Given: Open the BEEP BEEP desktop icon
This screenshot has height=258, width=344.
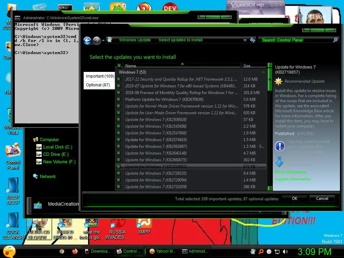Looking at the screenshot, I should [13, 191].
